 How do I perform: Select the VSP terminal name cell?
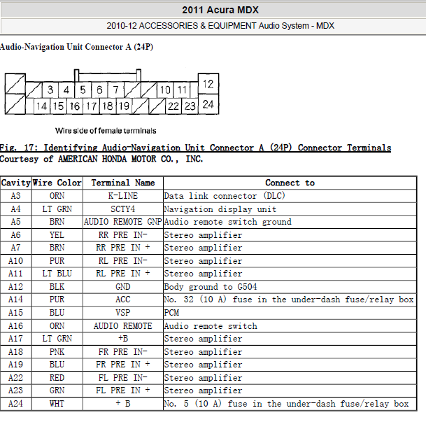123,313
